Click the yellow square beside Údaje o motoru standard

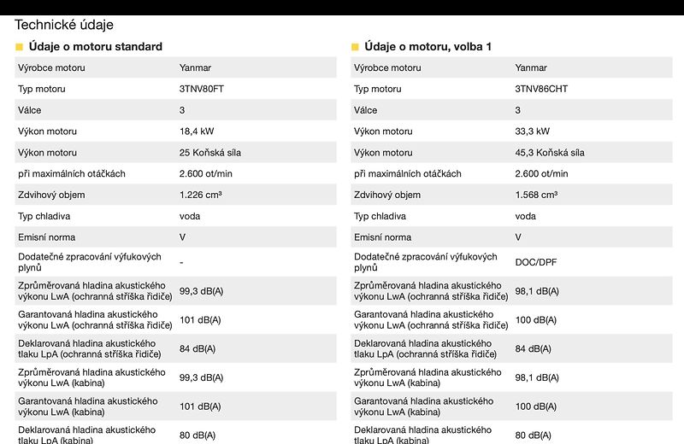(19, 47)
